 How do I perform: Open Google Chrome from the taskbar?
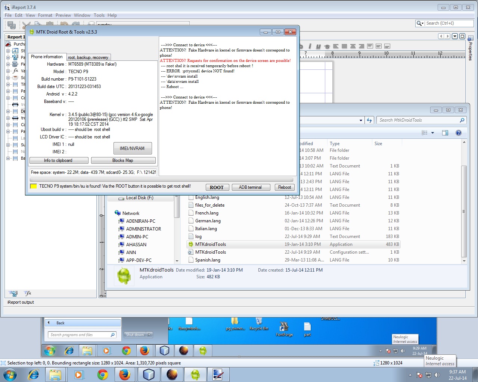tap(102, 375)
